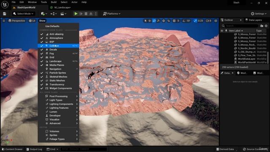The image size is (270, 152).
Task: Toggle scale snapping icon
Action: (x=195, y=21)
